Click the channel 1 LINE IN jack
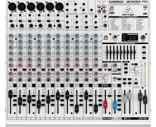The width and height of the screenshot is (156, 127). [x=11, y=16]
